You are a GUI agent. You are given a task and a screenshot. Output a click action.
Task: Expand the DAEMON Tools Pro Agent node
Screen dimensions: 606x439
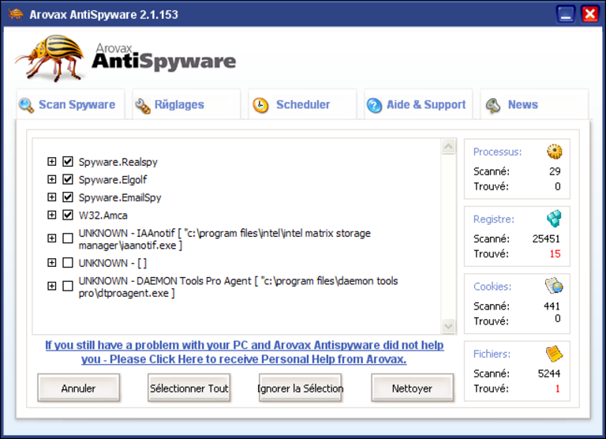point(52,287)
